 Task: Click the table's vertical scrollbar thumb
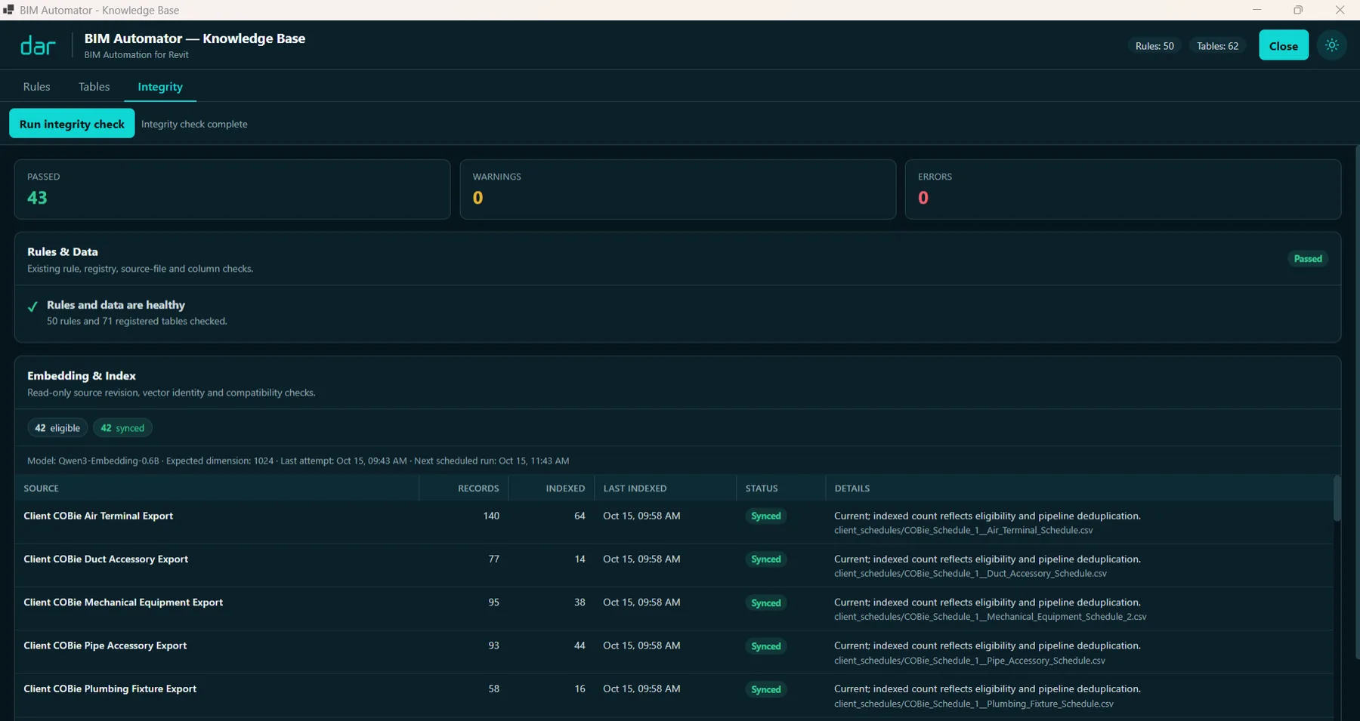click(1337, 498)
